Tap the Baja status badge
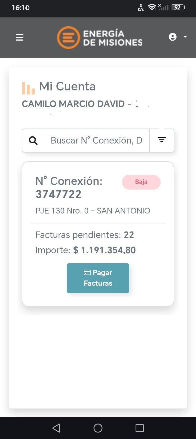Screen dimensions: 196x439 141,182
